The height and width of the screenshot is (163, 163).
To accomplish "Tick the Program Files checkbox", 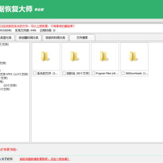I will (x=94, y=73).
